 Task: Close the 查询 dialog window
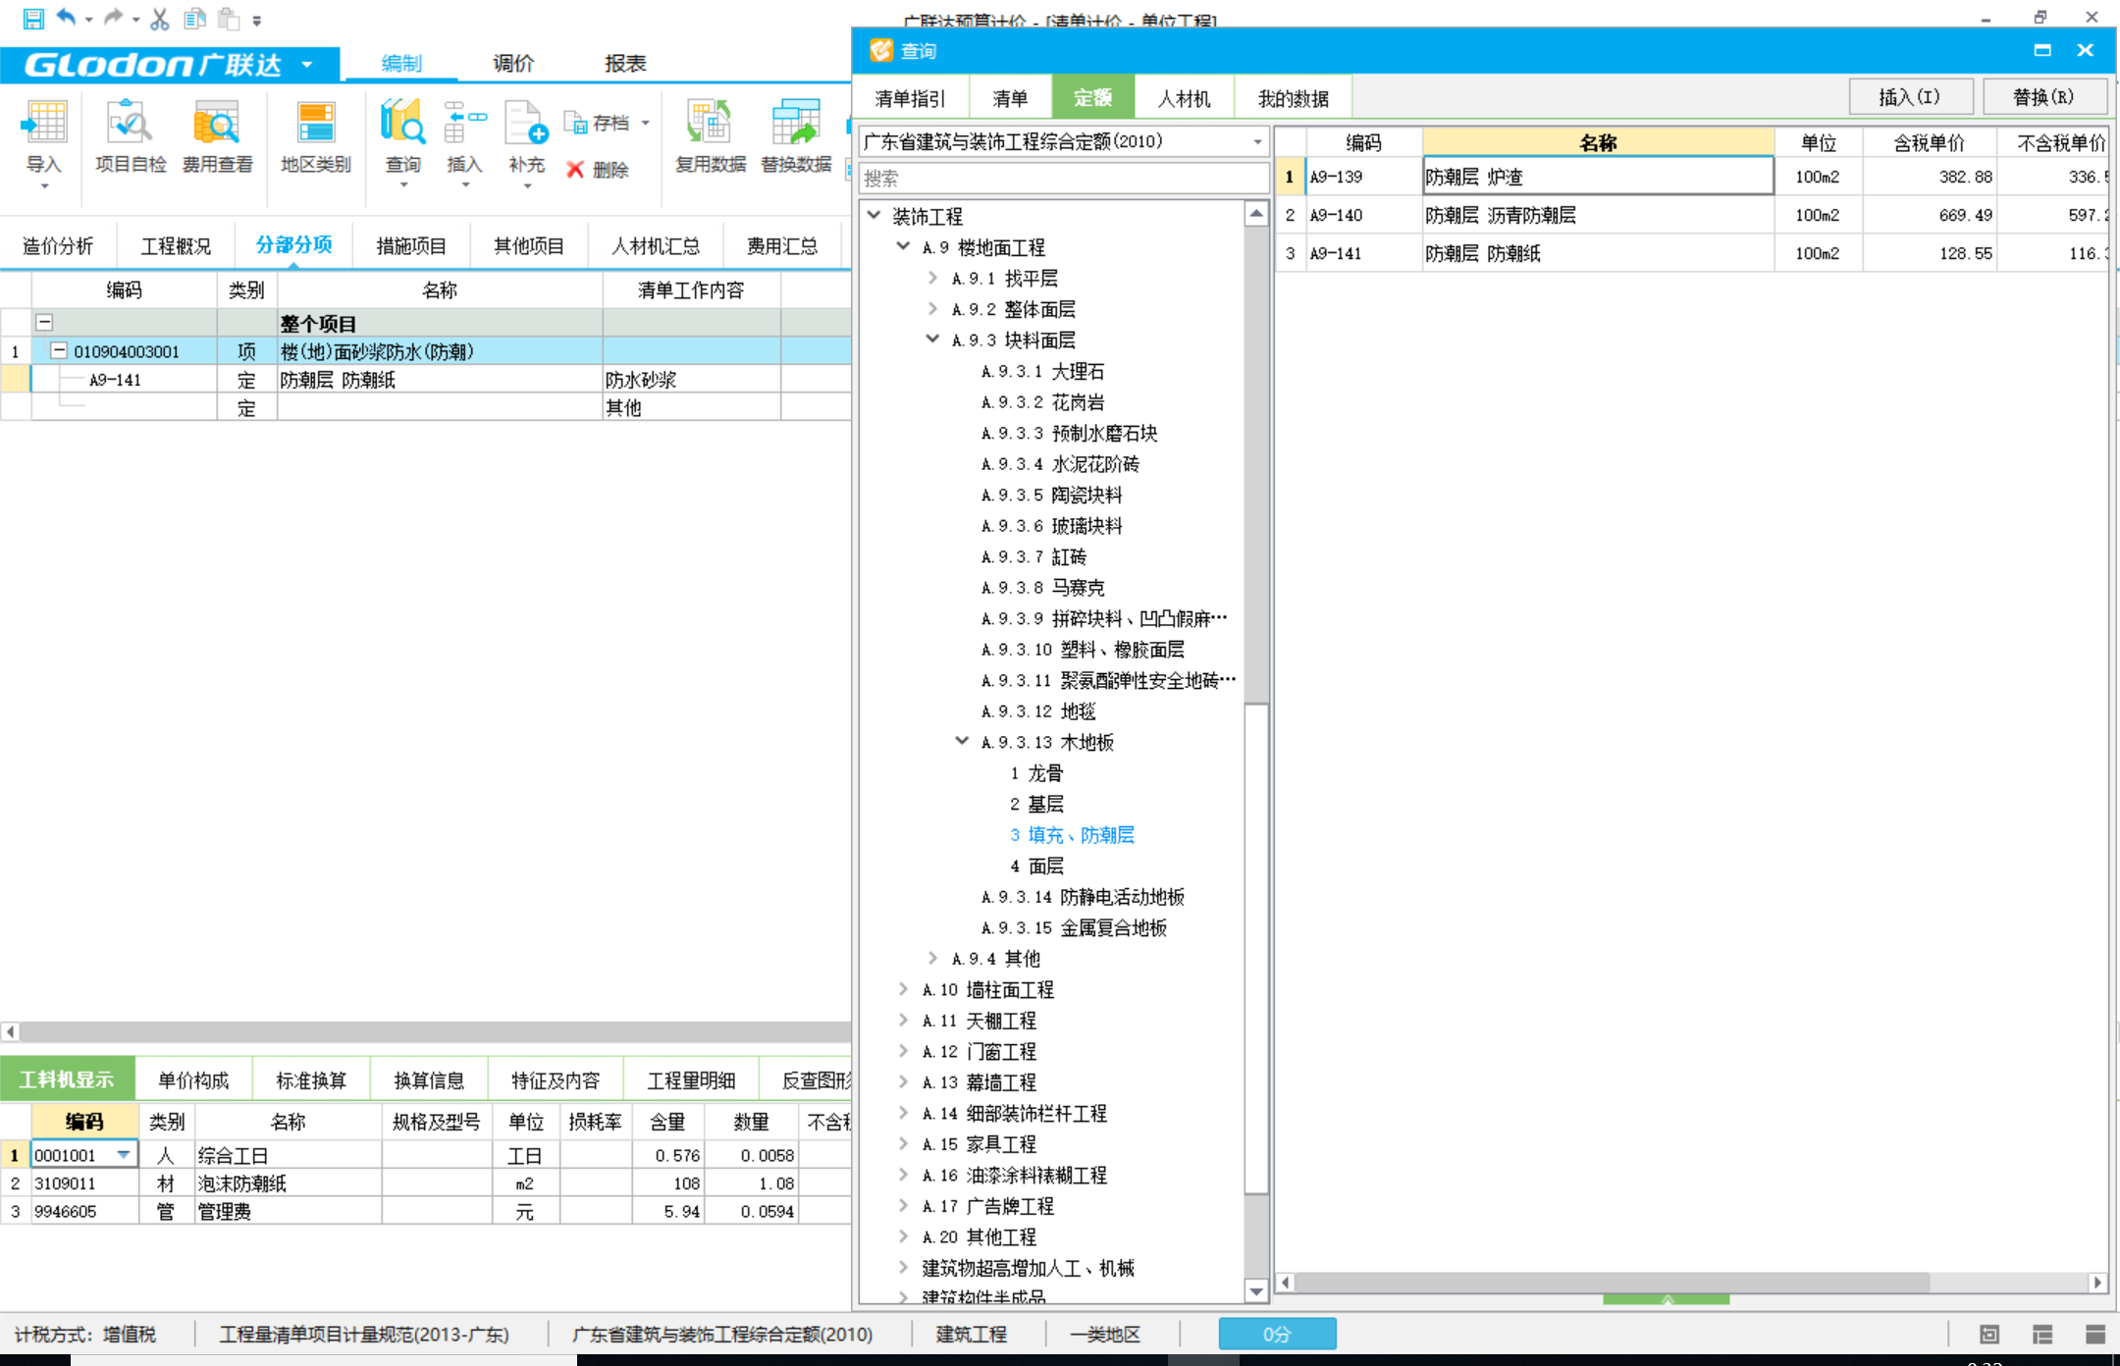click(2086, 50)
